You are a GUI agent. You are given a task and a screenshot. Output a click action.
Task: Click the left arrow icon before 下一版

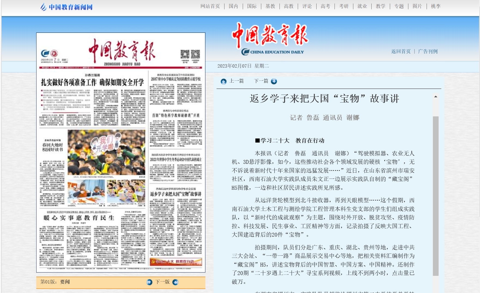149,282
